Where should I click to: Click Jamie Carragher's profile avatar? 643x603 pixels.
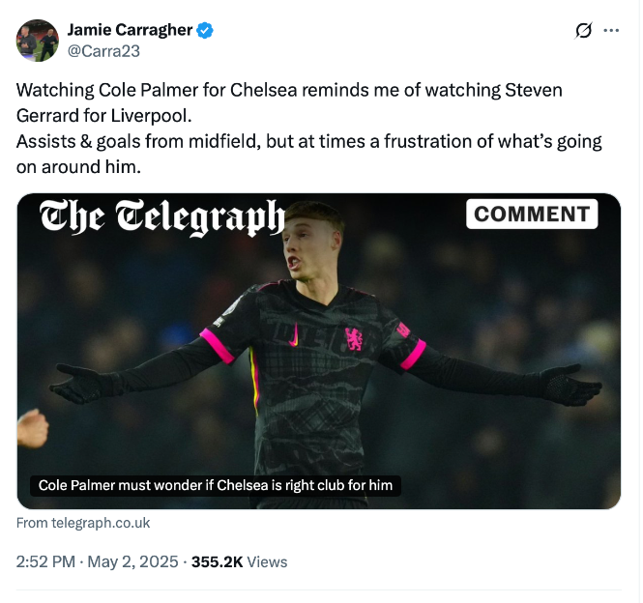pyautogui.click(x=37, y=41)
